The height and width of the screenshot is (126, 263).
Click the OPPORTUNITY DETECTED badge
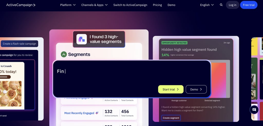(174, 43)
